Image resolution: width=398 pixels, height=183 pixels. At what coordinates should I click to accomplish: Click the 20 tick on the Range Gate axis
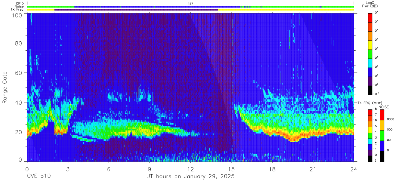coord(18,132)
